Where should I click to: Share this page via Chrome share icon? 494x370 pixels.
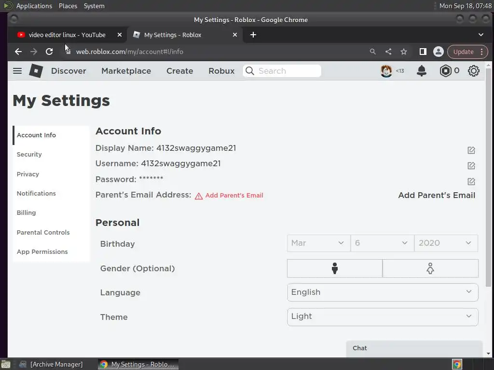coord(388,52)
